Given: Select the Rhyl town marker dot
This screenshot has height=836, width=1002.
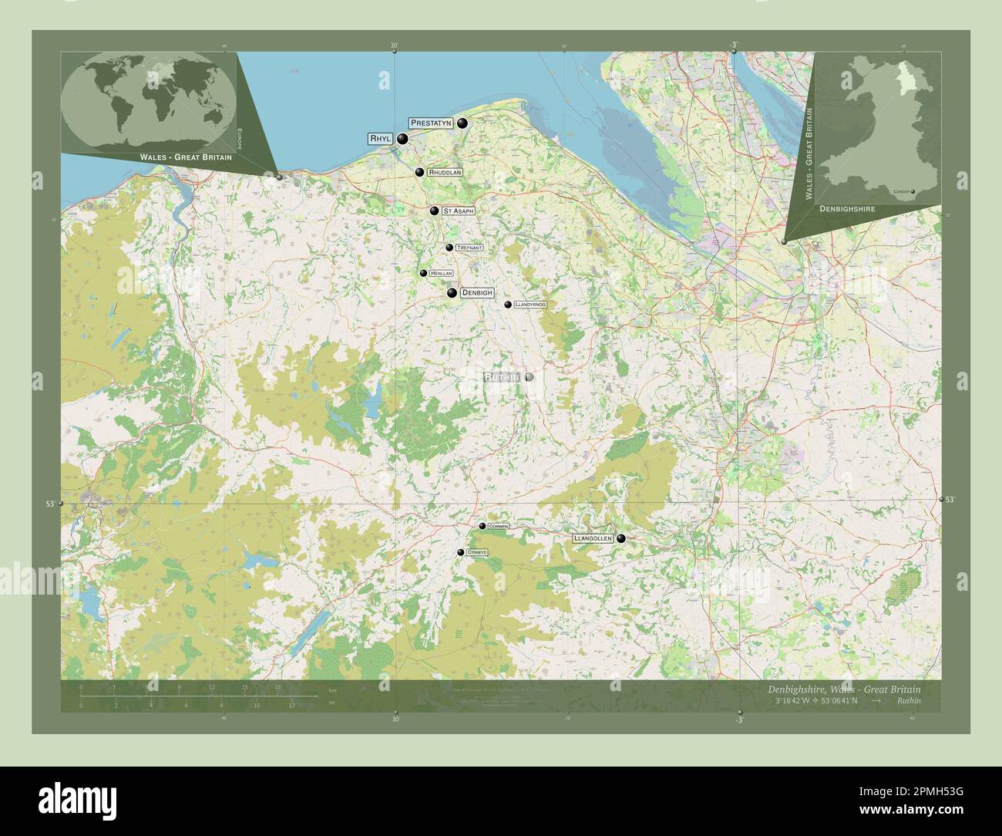Looking at the screenshot, I should 402,140.
